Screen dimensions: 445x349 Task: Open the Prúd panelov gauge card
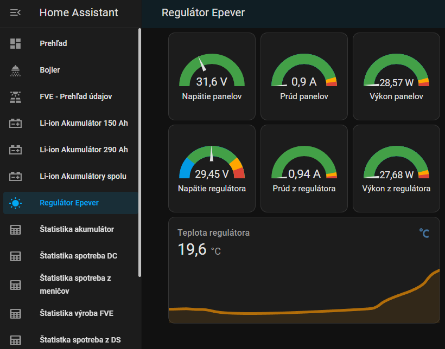(304, 76)
